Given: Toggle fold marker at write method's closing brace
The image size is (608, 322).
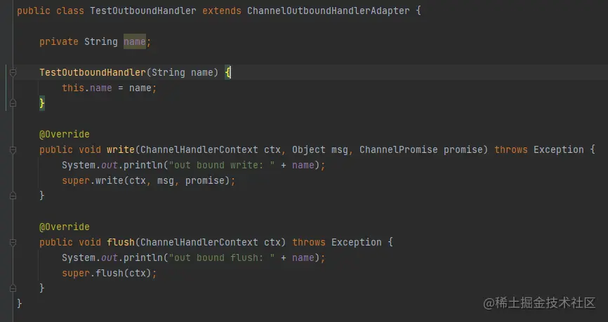Looking at the screenshot, I should click(x=13, y=196).
